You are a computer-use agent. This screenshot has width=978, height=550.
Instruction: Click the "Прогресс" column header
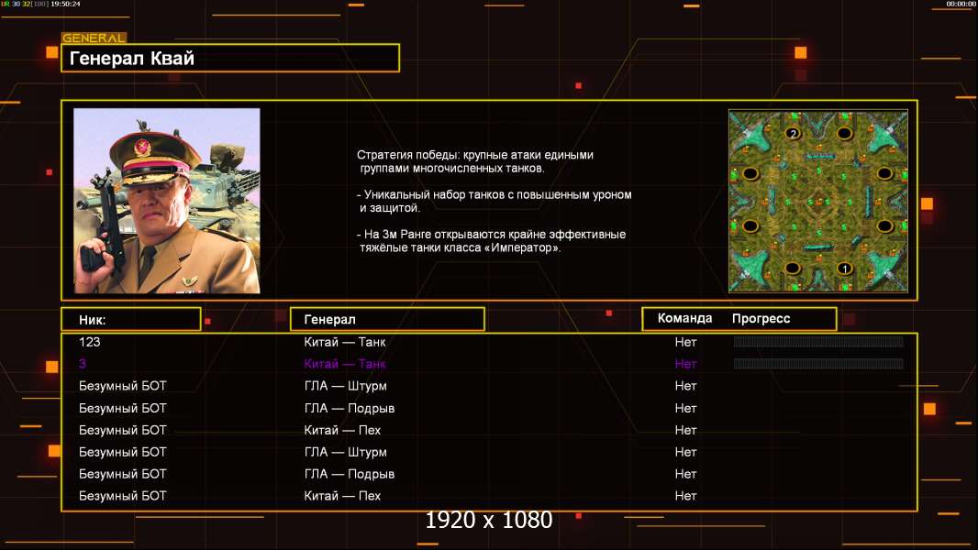tap(761, 319)
